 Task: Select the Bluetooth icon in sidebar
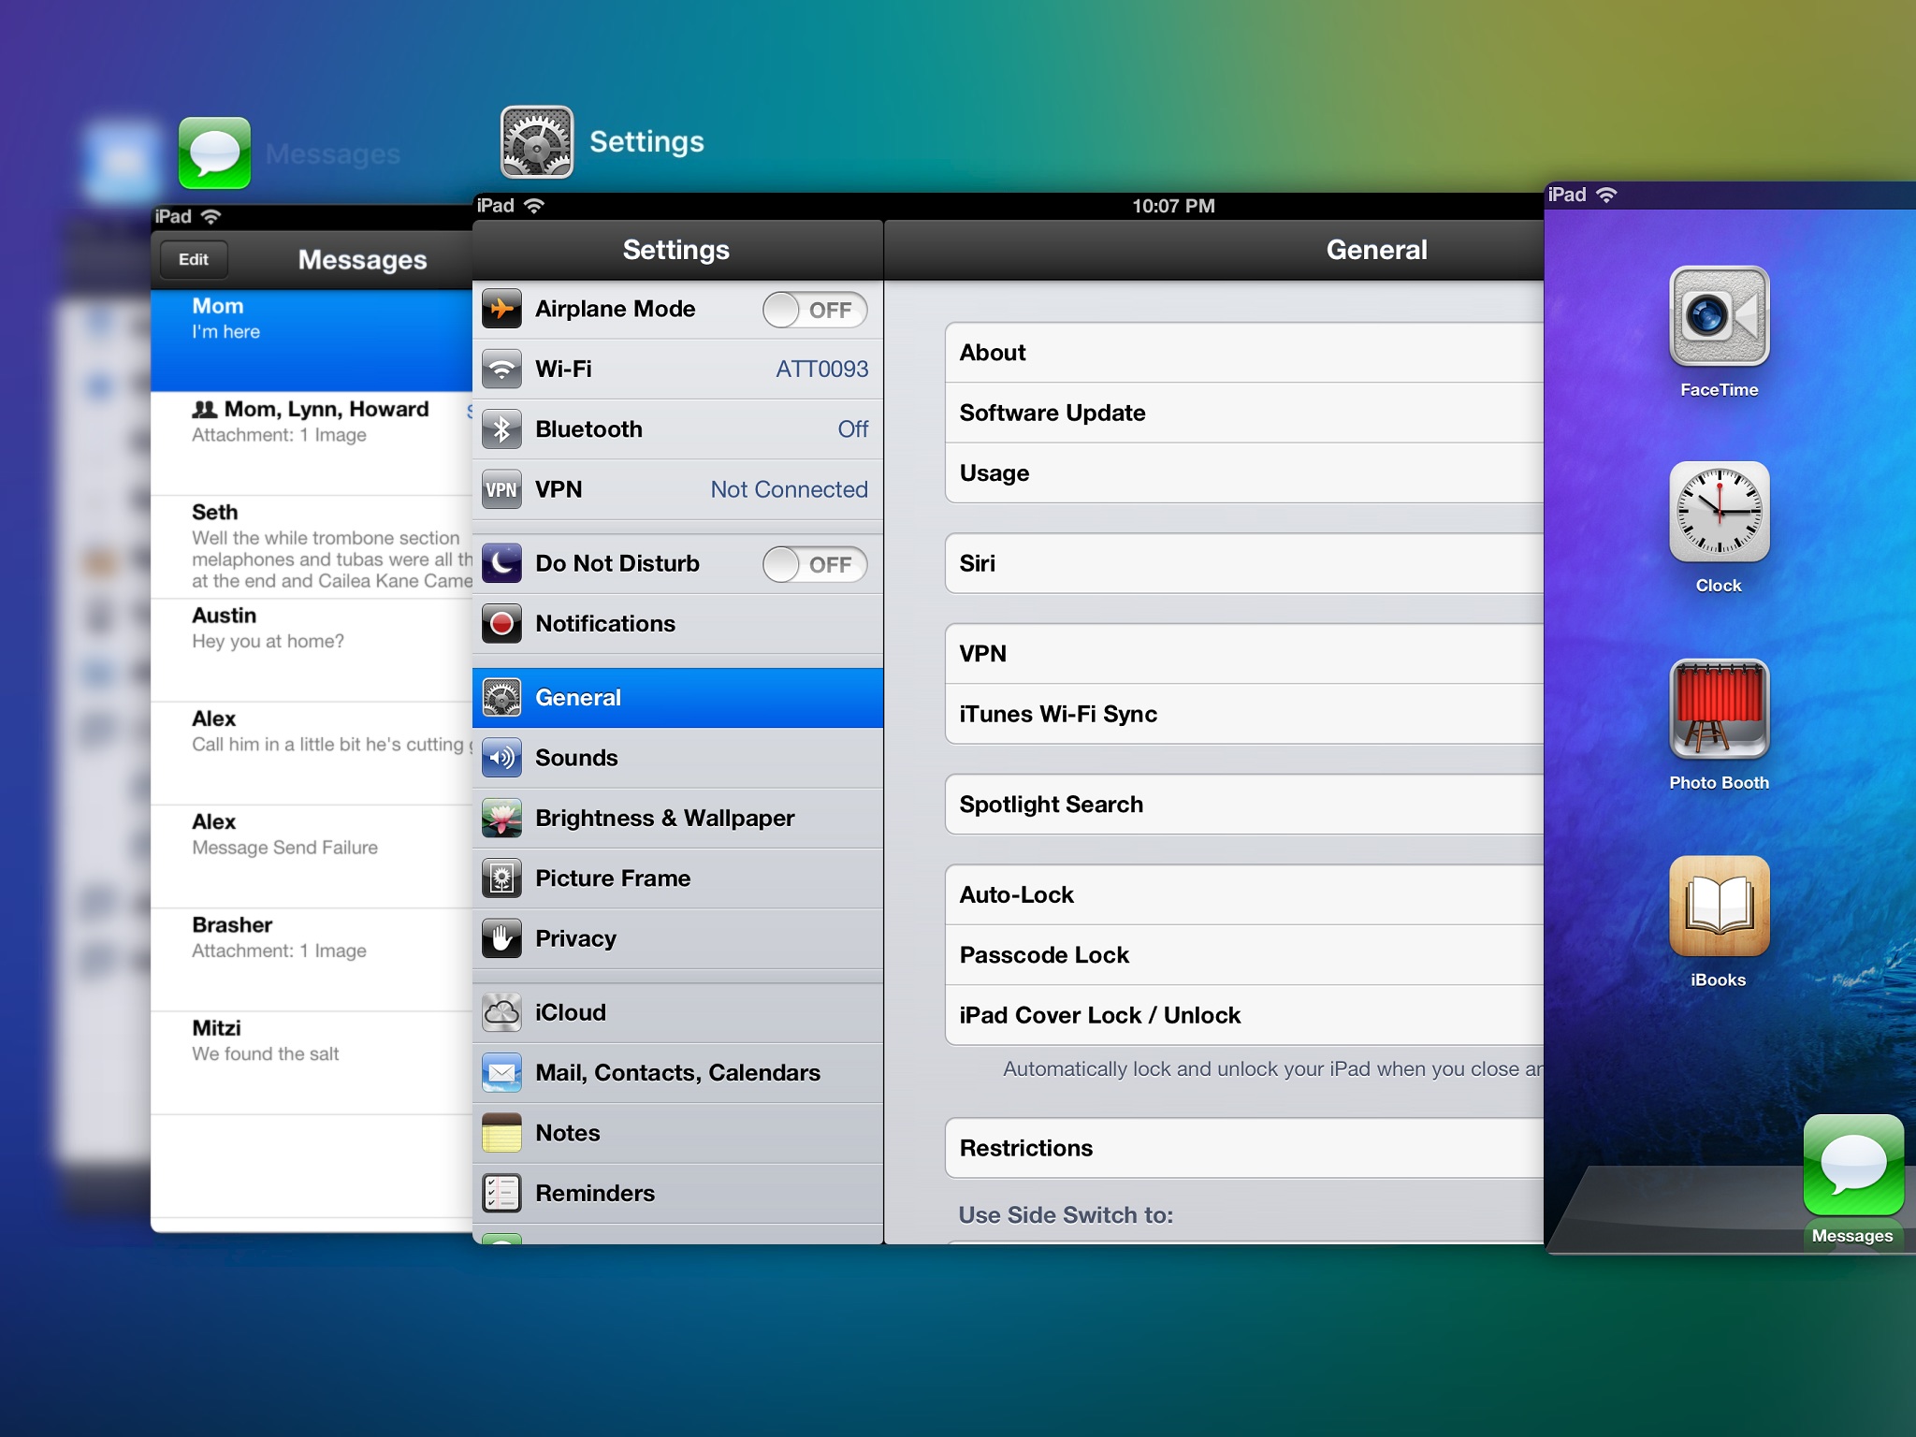click(x=502, y=429)
